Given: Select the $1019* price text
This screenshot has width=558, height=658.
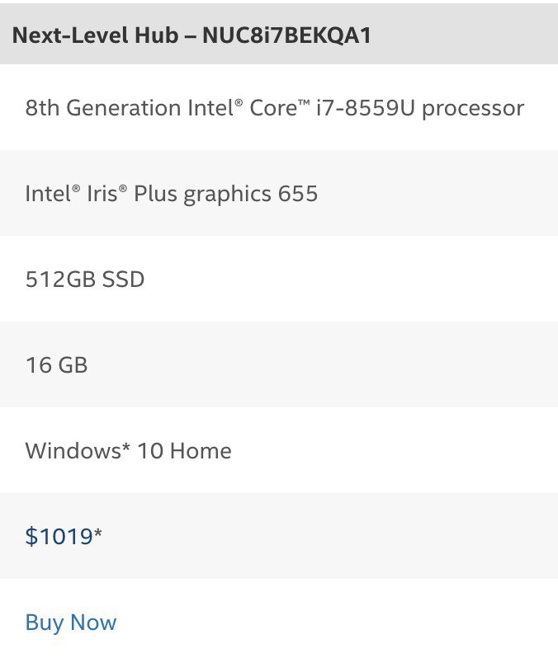Looking at the screenshot, I should [x=64, y=536].
